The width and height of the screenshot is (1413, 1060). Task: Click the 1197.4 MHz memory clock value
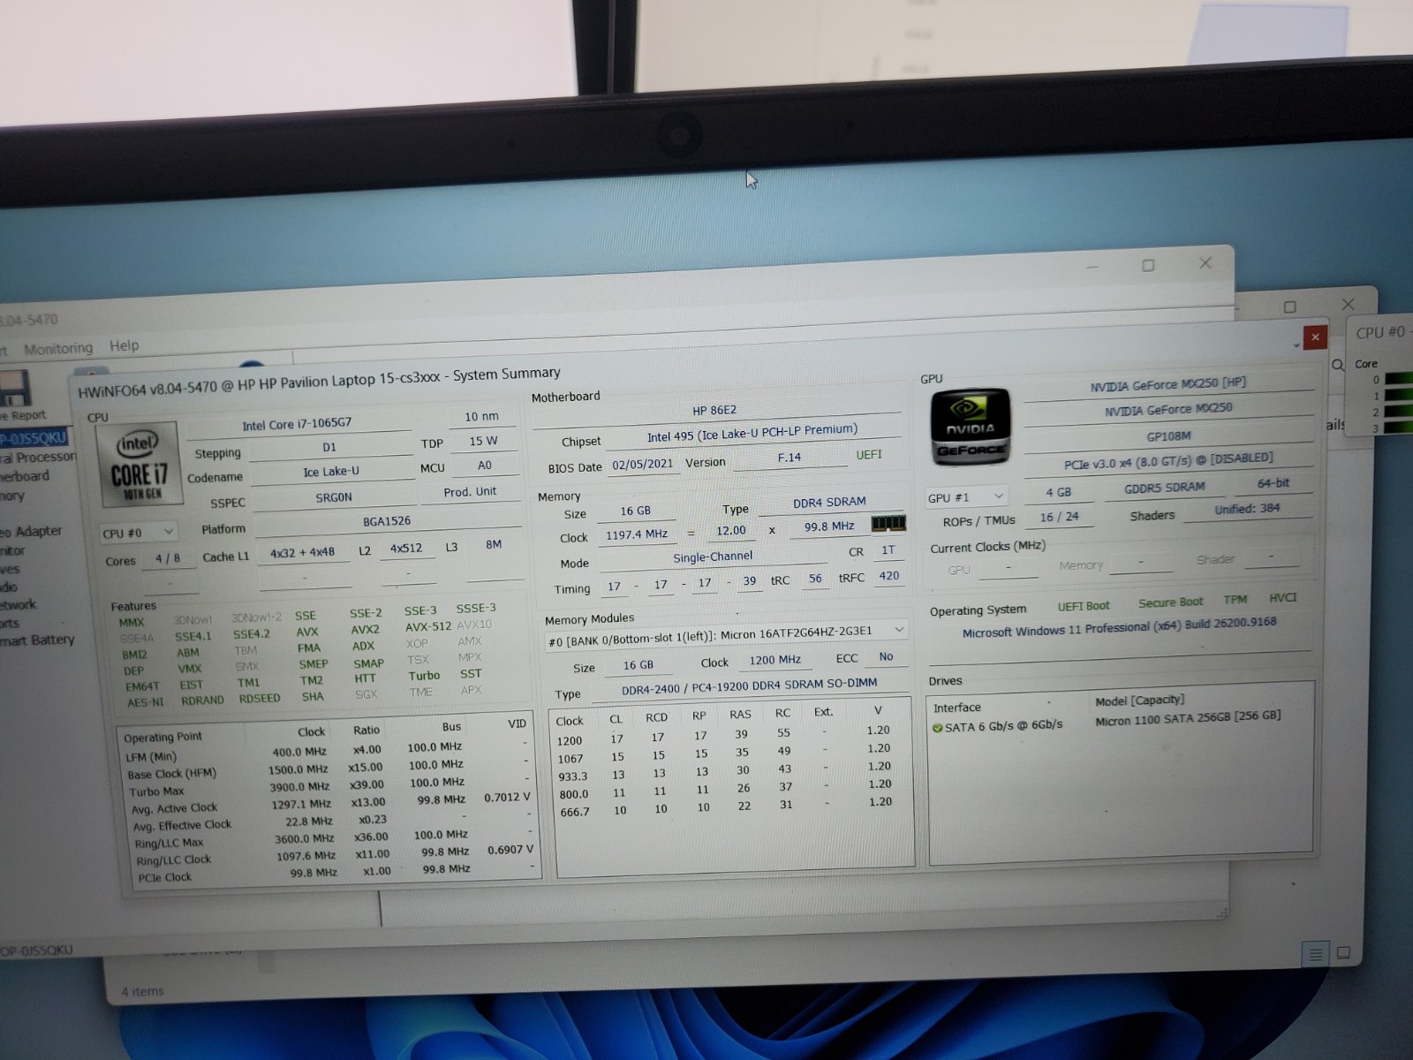637,534
